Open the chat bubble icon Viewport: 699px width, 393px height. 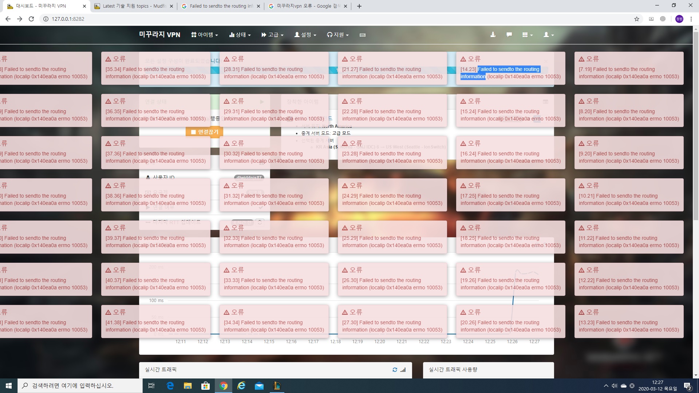509,35
